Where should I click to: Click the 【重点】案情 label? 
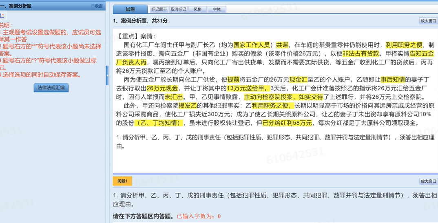(x=135, y=36)
